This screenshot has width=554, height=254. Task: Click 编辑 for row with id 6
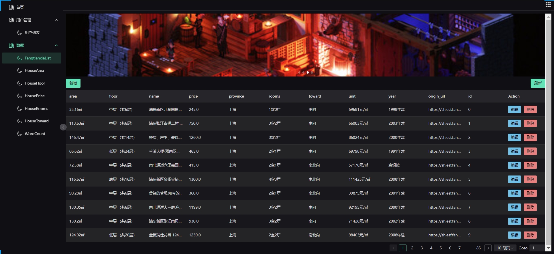tap(514, 193)
